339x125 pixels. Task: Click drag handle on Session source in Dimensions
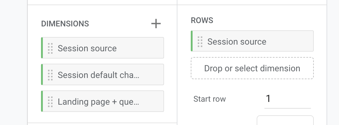pos(50,48)
